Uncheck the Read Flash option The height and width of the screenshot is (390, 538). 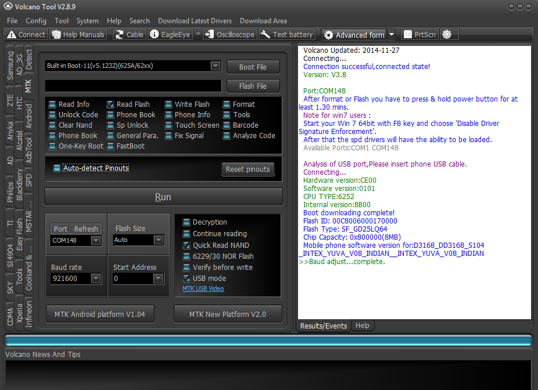coord(110,104)
